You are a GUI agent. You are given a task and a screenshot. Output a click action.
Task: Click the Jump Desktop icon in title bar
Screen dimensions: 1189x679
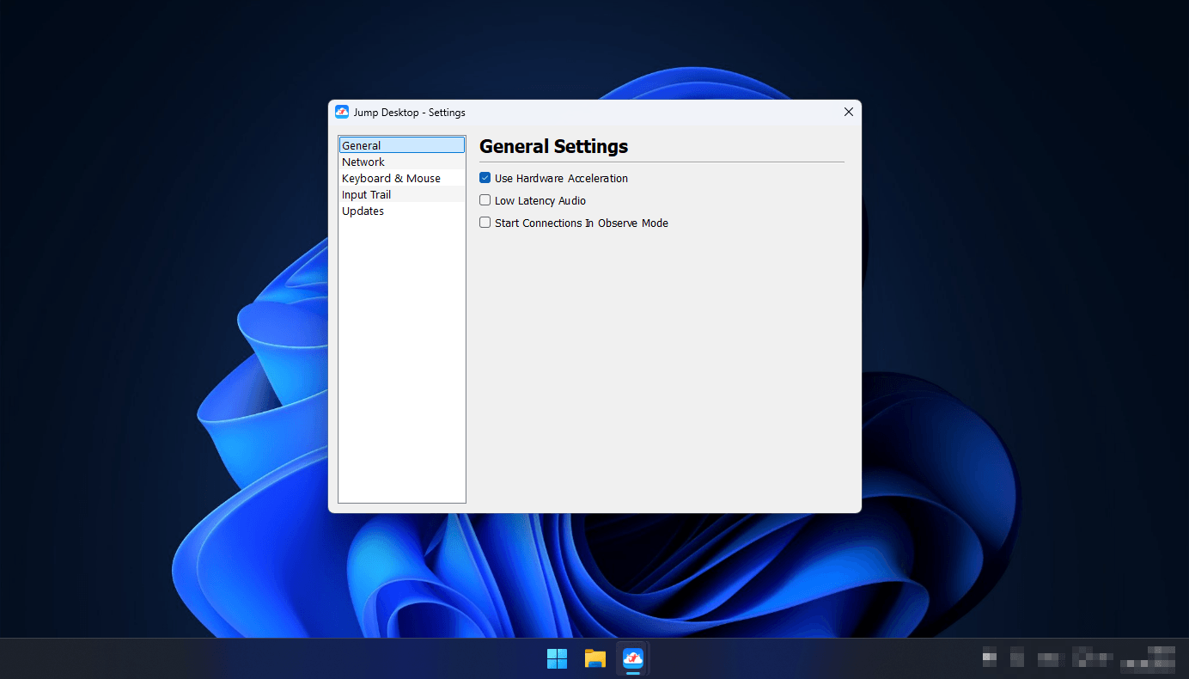tap(342, 112)
